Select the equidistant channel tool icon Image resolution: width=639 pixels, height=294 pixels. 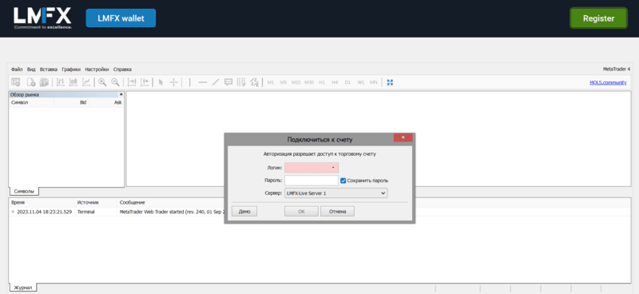click(x=254, y=82)
